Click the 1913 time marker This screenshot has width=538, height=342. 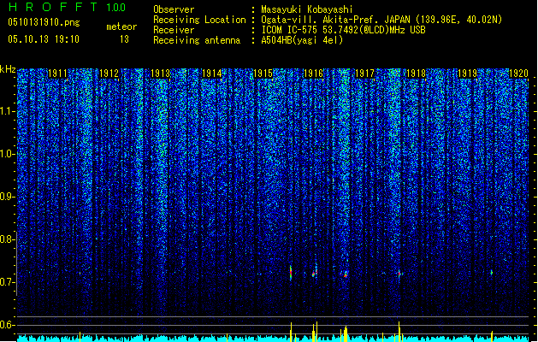160,74
